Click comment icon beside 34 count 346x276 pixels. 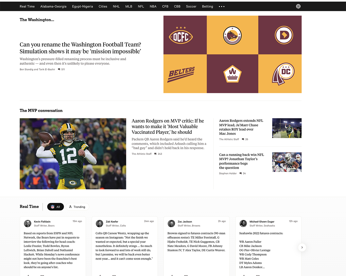(241, 173)
